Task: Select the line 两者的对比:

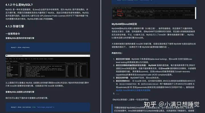Action: click(117, 53)
